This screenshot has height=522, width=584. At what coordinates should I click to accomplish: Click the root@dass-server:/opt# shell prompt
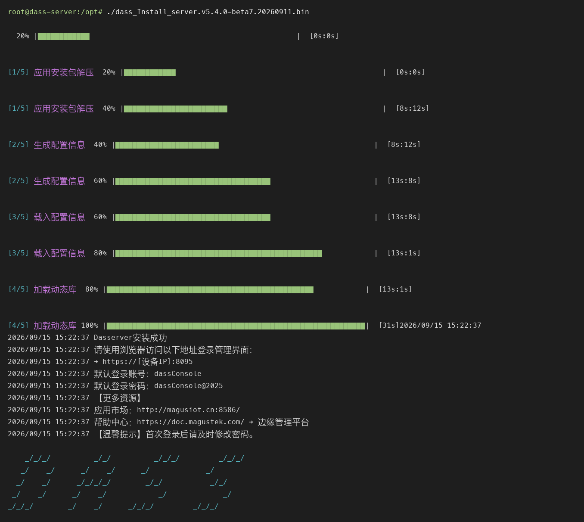click(x=55, y=12)
